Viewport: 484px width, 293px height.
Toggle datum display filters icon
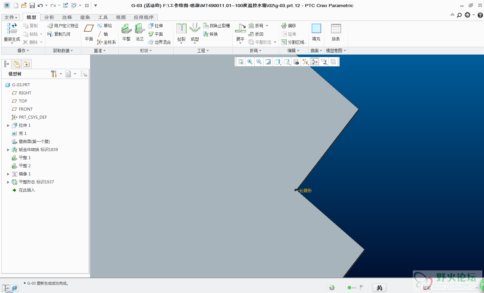point(305,62)
